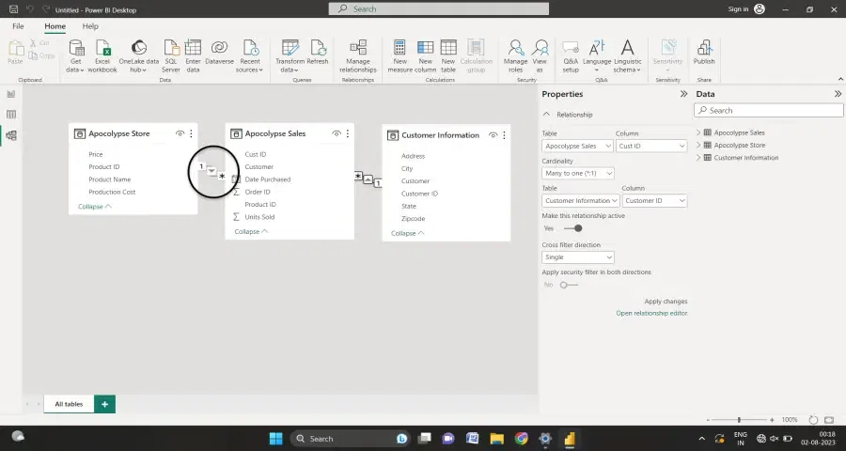Open OneLake data hub
The image size is (846, 451).
[139, 55]
